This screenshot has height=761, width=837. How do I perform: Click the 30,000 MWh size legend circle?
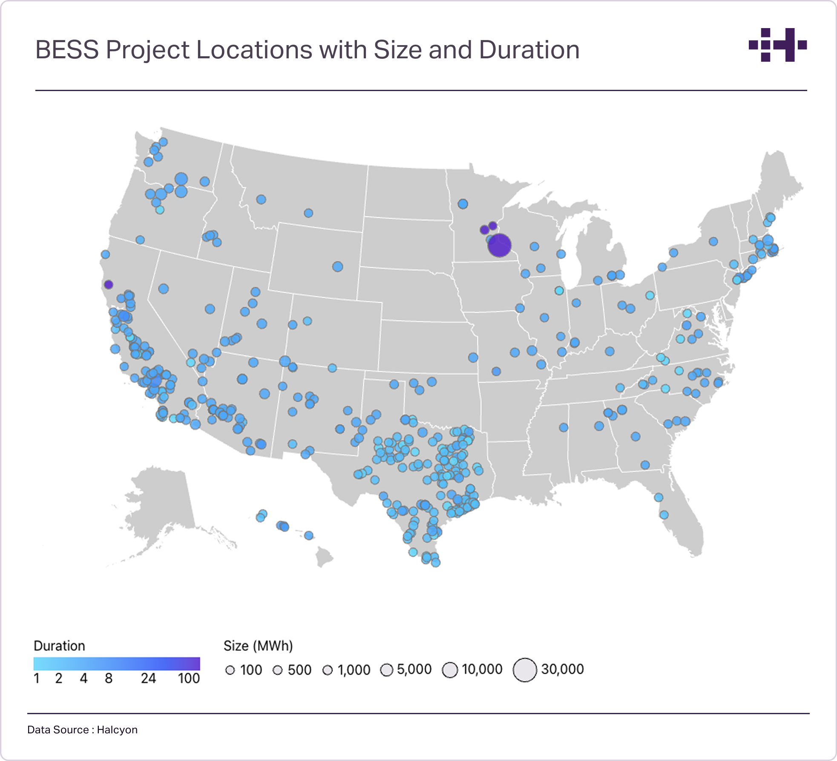[x=525, y=670]
